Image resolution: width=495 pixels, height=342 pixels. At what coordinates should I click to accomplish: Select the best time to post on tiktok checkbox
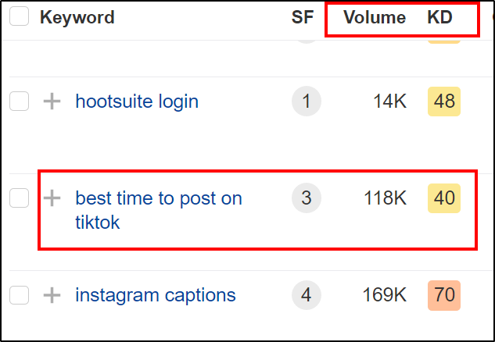pyautogui.click(x=20, y=199)
